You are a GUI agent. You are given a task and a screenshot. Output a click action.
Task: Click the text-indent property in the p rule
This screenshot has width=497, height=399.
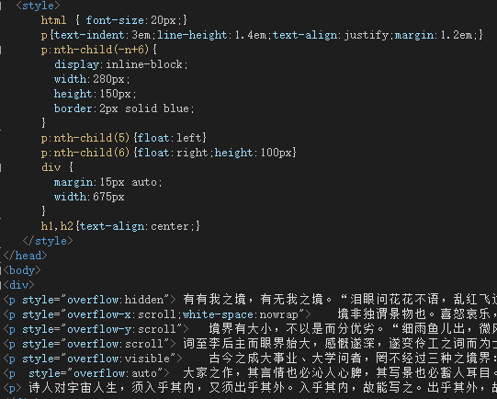pyautogui.click(x=89, y=35)
